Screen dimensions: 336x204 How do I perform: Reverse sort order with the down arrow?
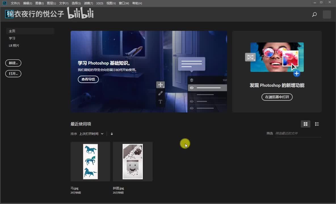tap(112, 134)
